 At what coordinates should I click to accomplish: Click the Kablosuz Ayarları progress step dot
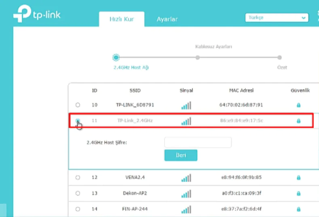[198, 57]
